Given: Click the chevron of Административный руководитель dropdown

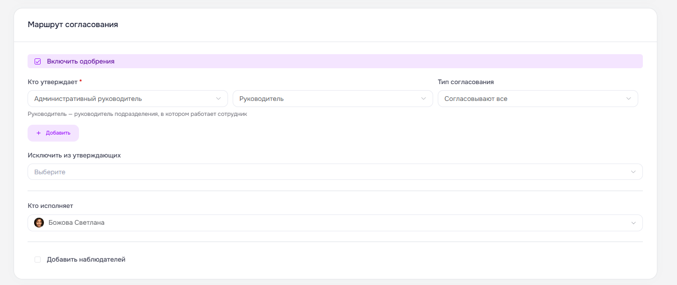Looking at the screenshot, I should (x=218, y=99).
